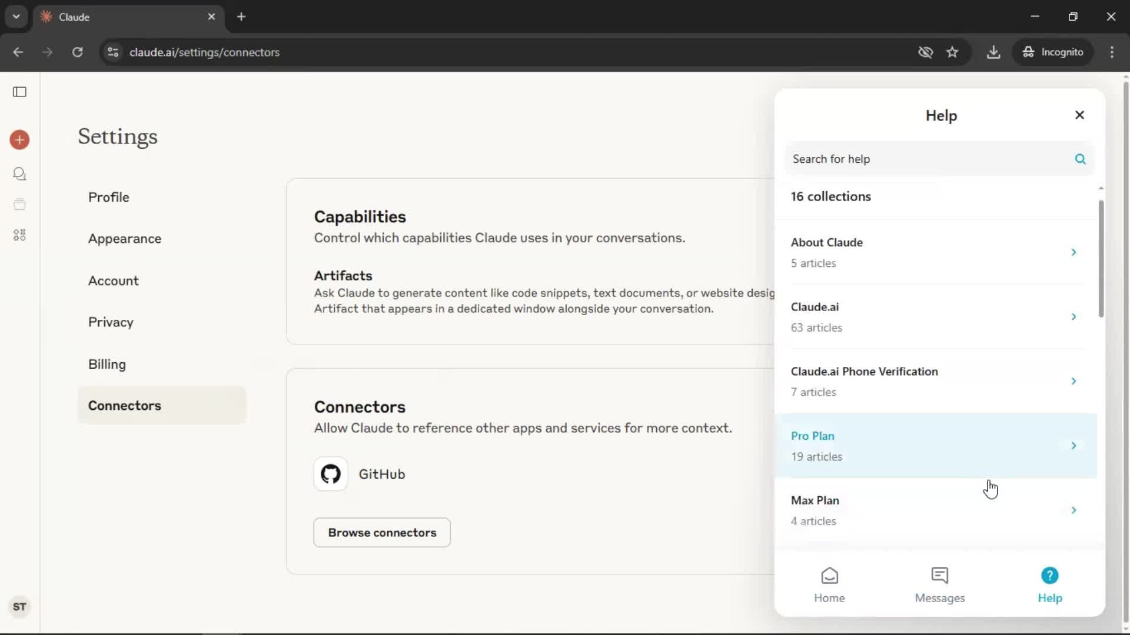View site information icon in address bar

tap(113, 52)
